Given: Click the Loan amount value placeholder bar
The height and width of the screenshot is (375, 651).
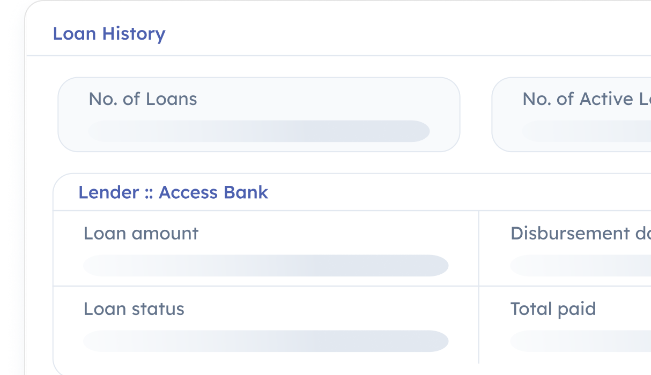Looking at the screenshot, I should (x=265, y=266).
